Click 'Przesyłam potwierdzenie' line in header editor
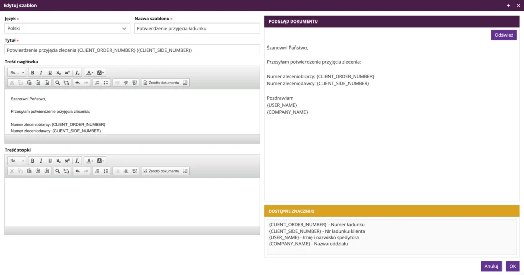524x275 pixels. tap(50, 112)
